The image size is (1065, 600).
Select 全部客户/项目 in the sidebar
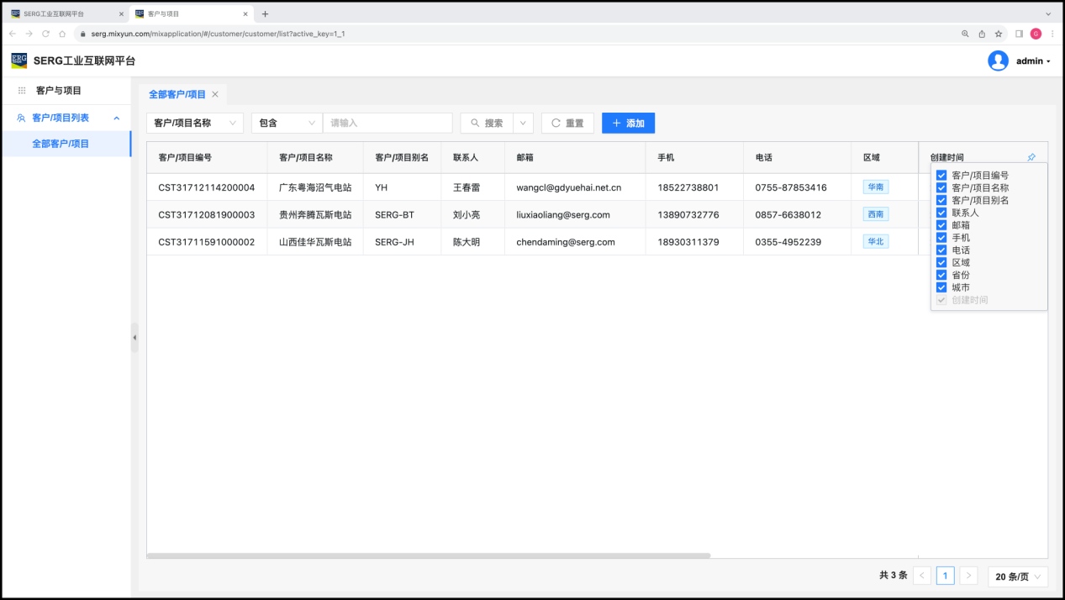61,144
